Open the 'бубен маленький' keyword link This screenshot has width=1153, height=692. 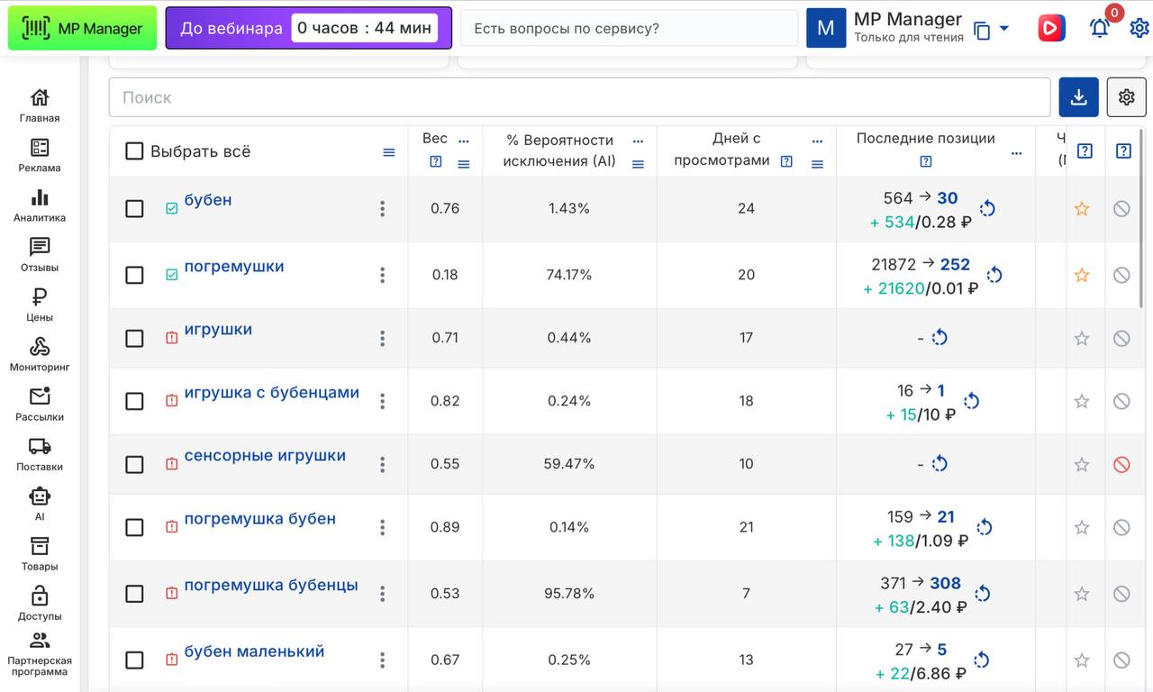[x=254, y=651]
